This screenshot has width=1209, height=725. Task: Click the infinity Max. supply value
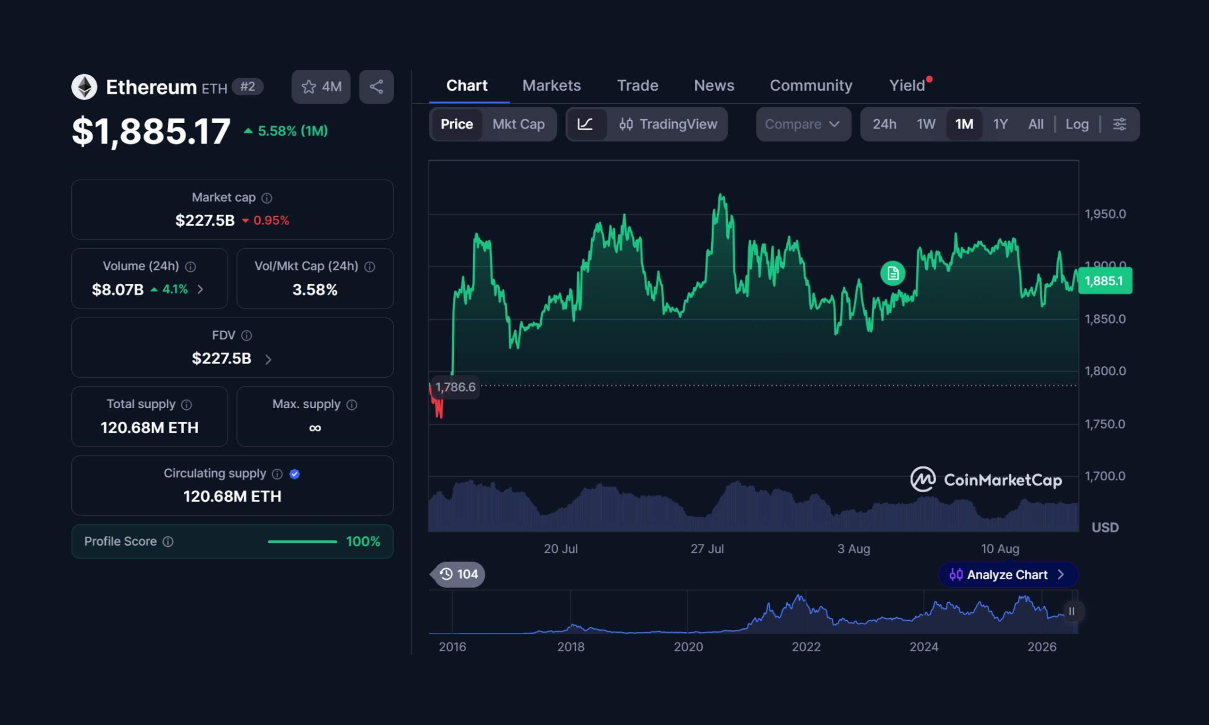click(x=315, y=428)
